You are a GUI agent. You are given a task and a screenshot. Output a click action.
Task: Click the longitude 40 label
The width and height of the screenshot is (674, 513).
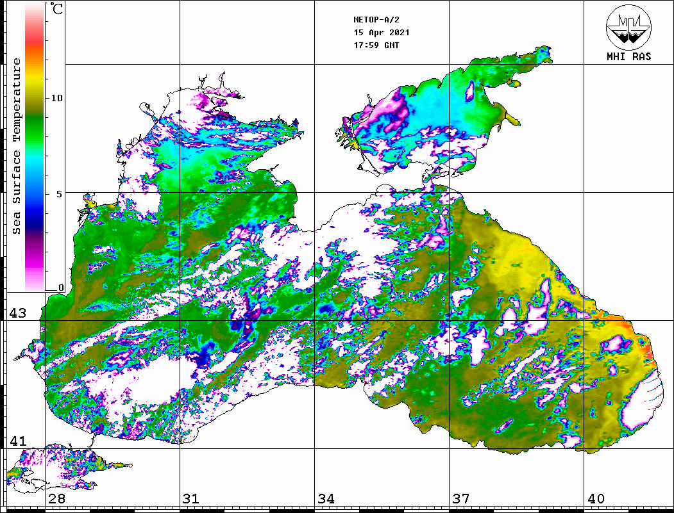pyautogui.click(x=595, y=499)
